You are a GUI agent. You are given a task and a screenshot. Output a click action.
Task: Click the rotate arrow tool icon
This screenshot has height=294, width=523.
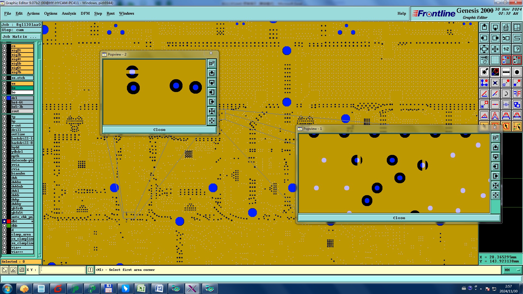coord(506,94)
